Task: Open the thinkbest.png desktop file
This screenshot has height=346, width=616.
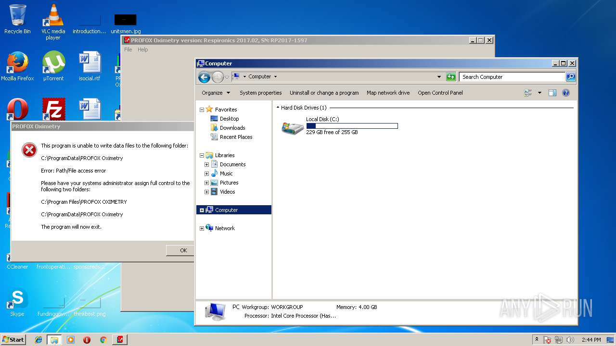Action: coord(90,307)
